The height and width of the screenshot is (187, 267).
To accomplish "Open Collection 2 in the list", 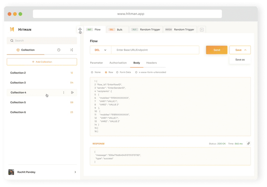I will pos(42,73).
